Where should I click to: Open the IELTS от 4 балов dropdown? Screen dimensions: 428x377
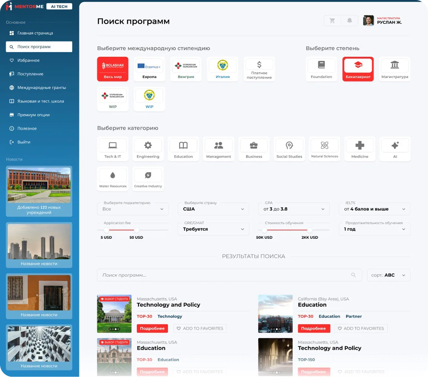[x=374, y=209]
